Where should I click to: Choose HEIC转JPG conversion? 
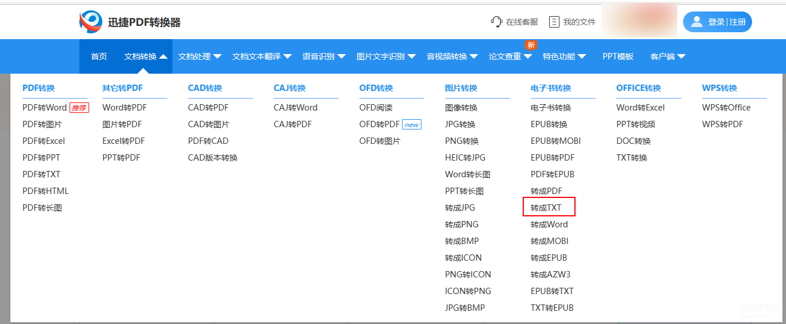(x=465, y=158)
